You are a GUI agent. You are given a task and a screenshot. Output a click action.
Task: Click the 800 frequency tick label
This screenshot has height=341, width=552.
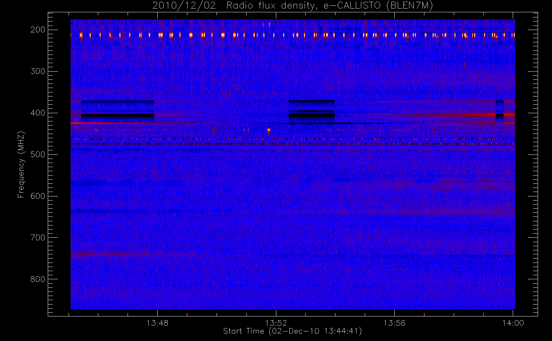pos(38,279)
